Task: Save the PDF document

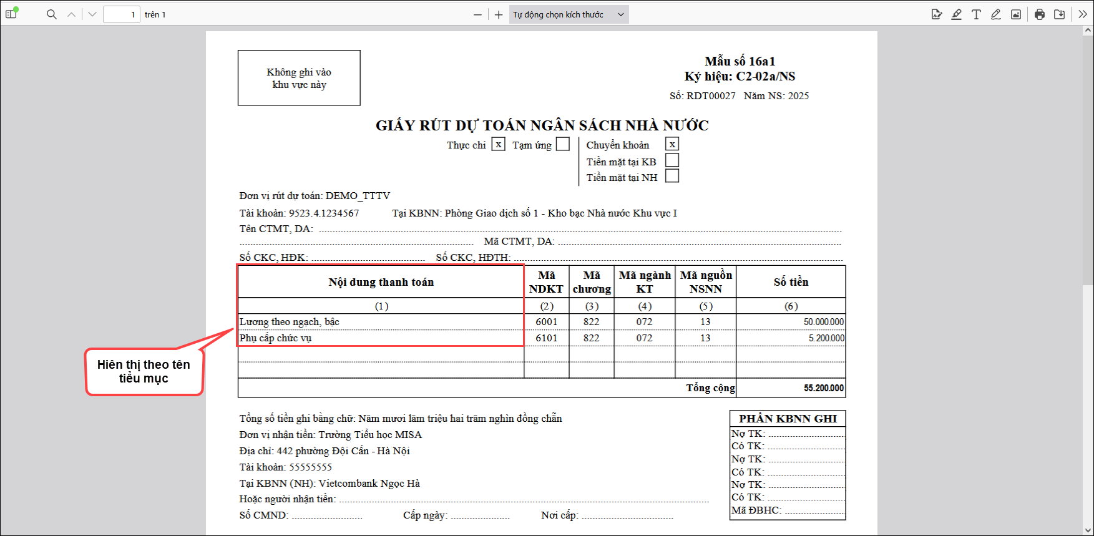Action: (x=1060, y=14)
